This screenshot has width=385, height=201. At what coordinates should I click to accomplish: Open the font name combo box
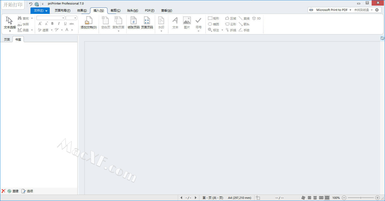pyautogui.click(x=51, y=18)
